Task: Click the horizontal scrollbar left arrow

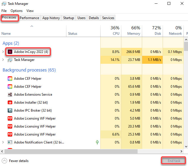Action: 2,151
